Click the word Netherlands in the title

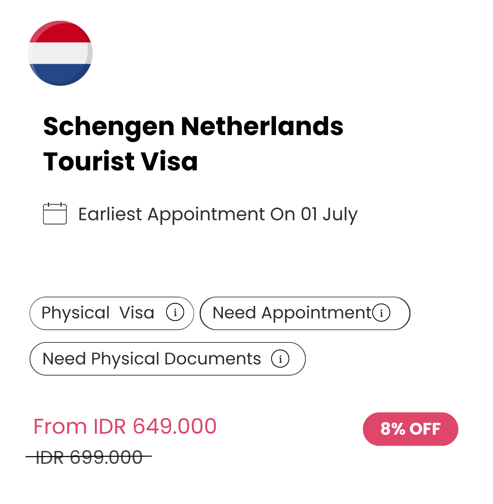[262, 126]
